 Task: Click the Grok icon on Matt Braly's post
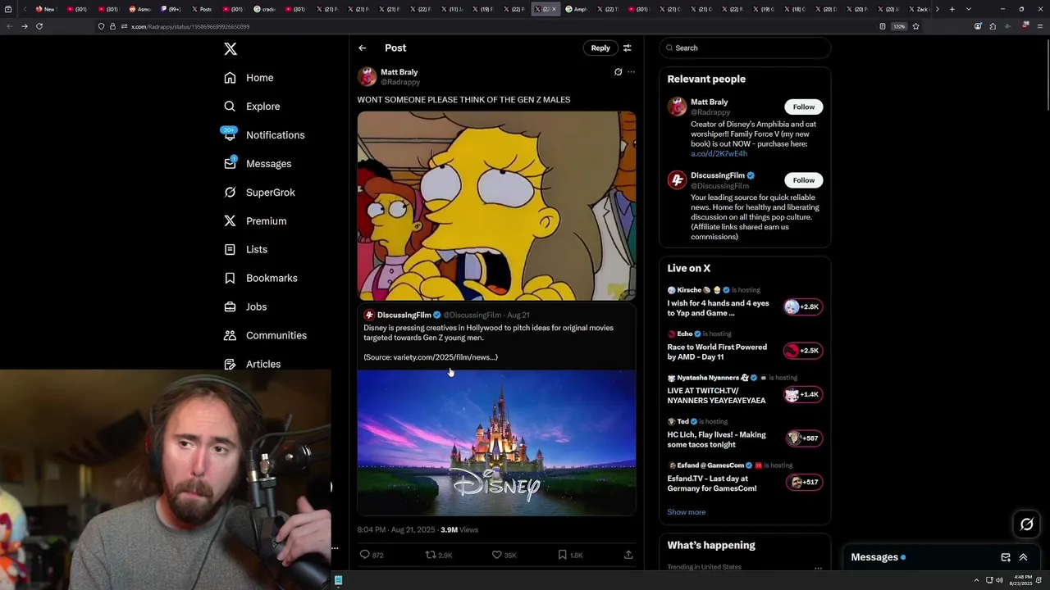tap(618, 72)
